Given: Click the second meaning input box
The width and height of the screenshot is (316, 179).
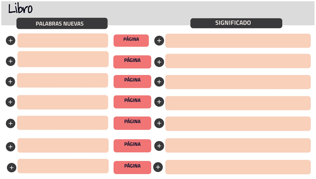Looking at the screenshot, I should coord(238,61).
